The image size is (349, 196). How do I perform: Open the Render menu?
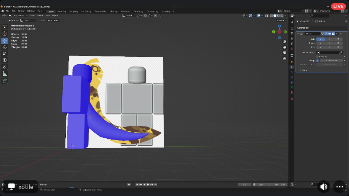tap(21, 11)
